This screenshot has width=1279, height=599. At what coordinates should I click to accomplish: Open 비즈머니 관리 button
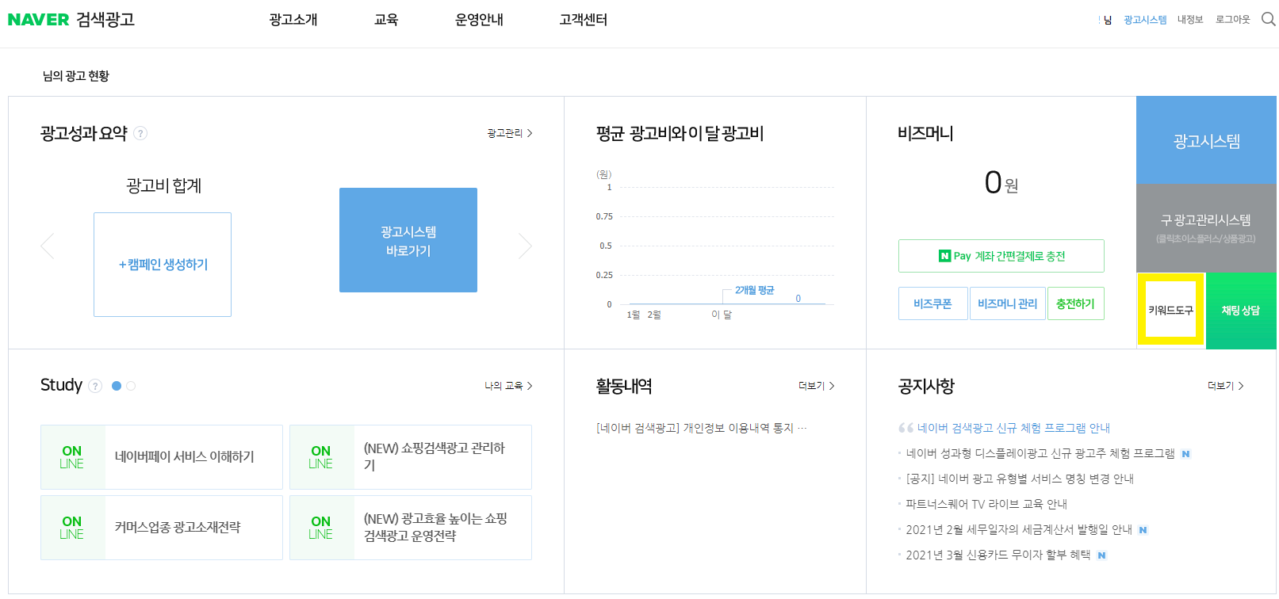[x=1007, y=303]
